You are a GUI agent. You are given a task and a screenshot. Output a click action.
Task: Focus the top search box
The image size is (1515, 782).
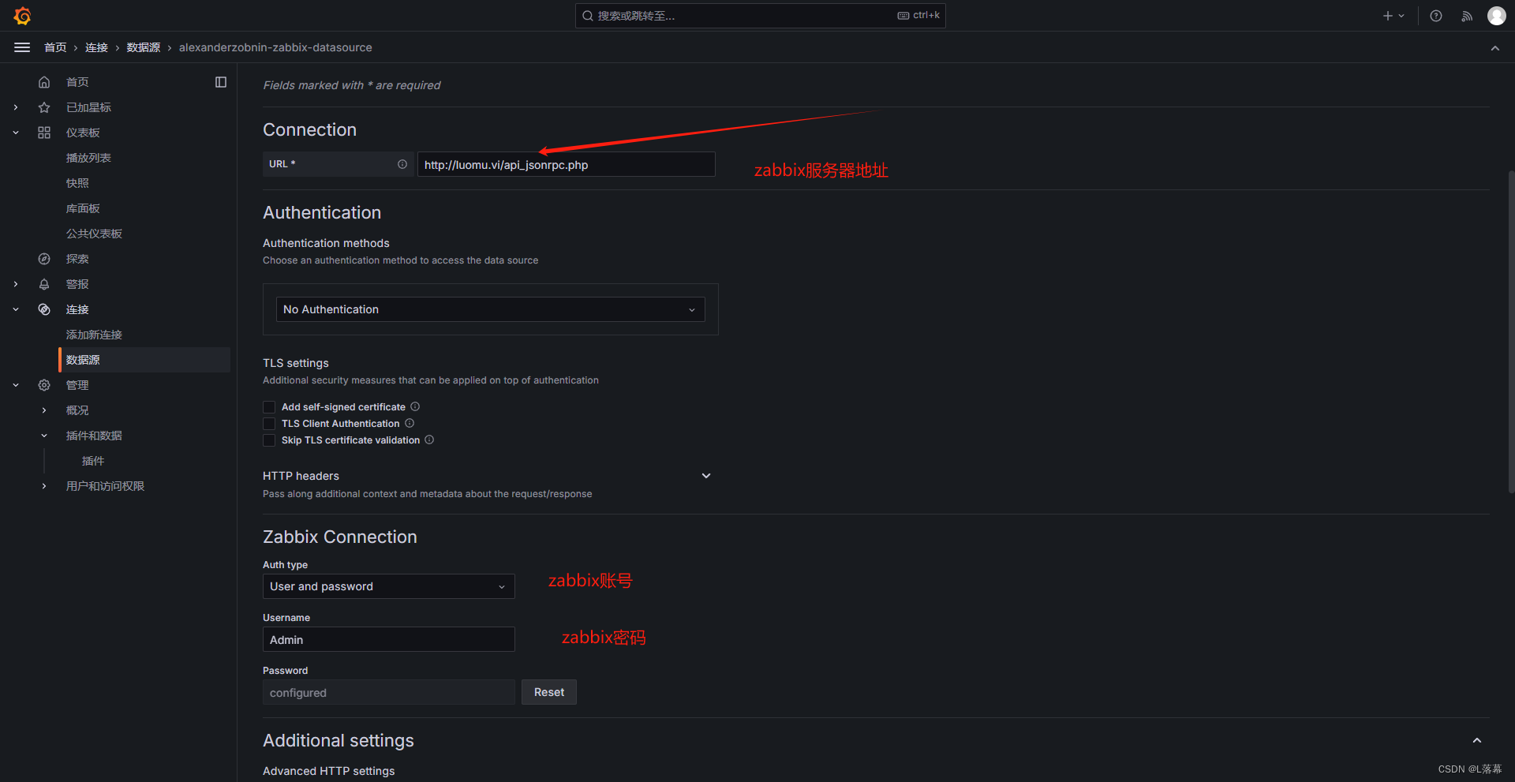[760, 16]
